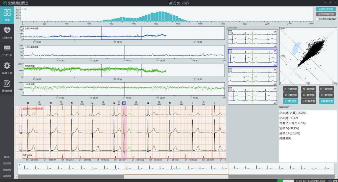The image size is (338, 182).
Task: Open 重分析 link in lower sidebar
Action: click(x=7, y=157)
